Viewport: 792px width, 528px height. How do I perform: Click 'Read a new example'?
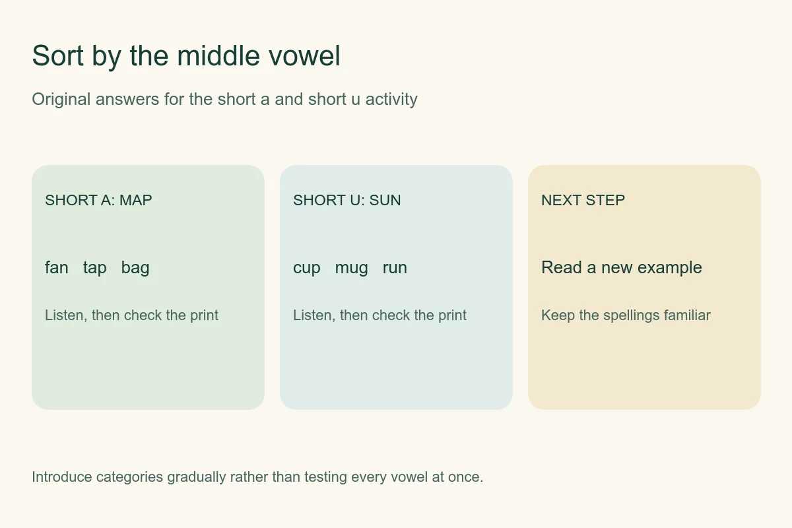pos(622,267)
